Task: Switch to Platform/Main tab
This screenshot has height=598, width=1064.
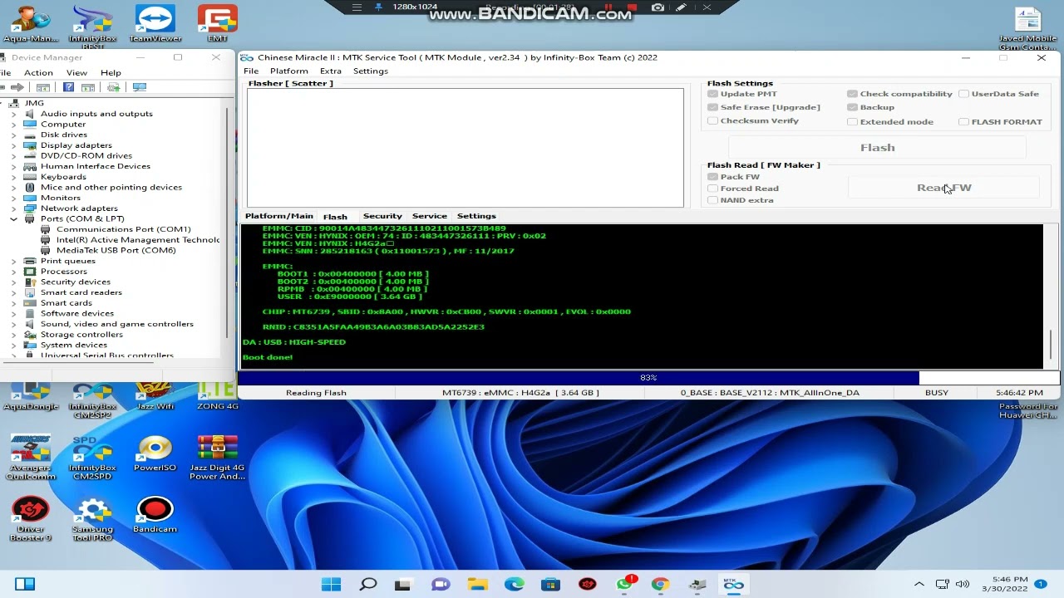Action: point(279,216)
